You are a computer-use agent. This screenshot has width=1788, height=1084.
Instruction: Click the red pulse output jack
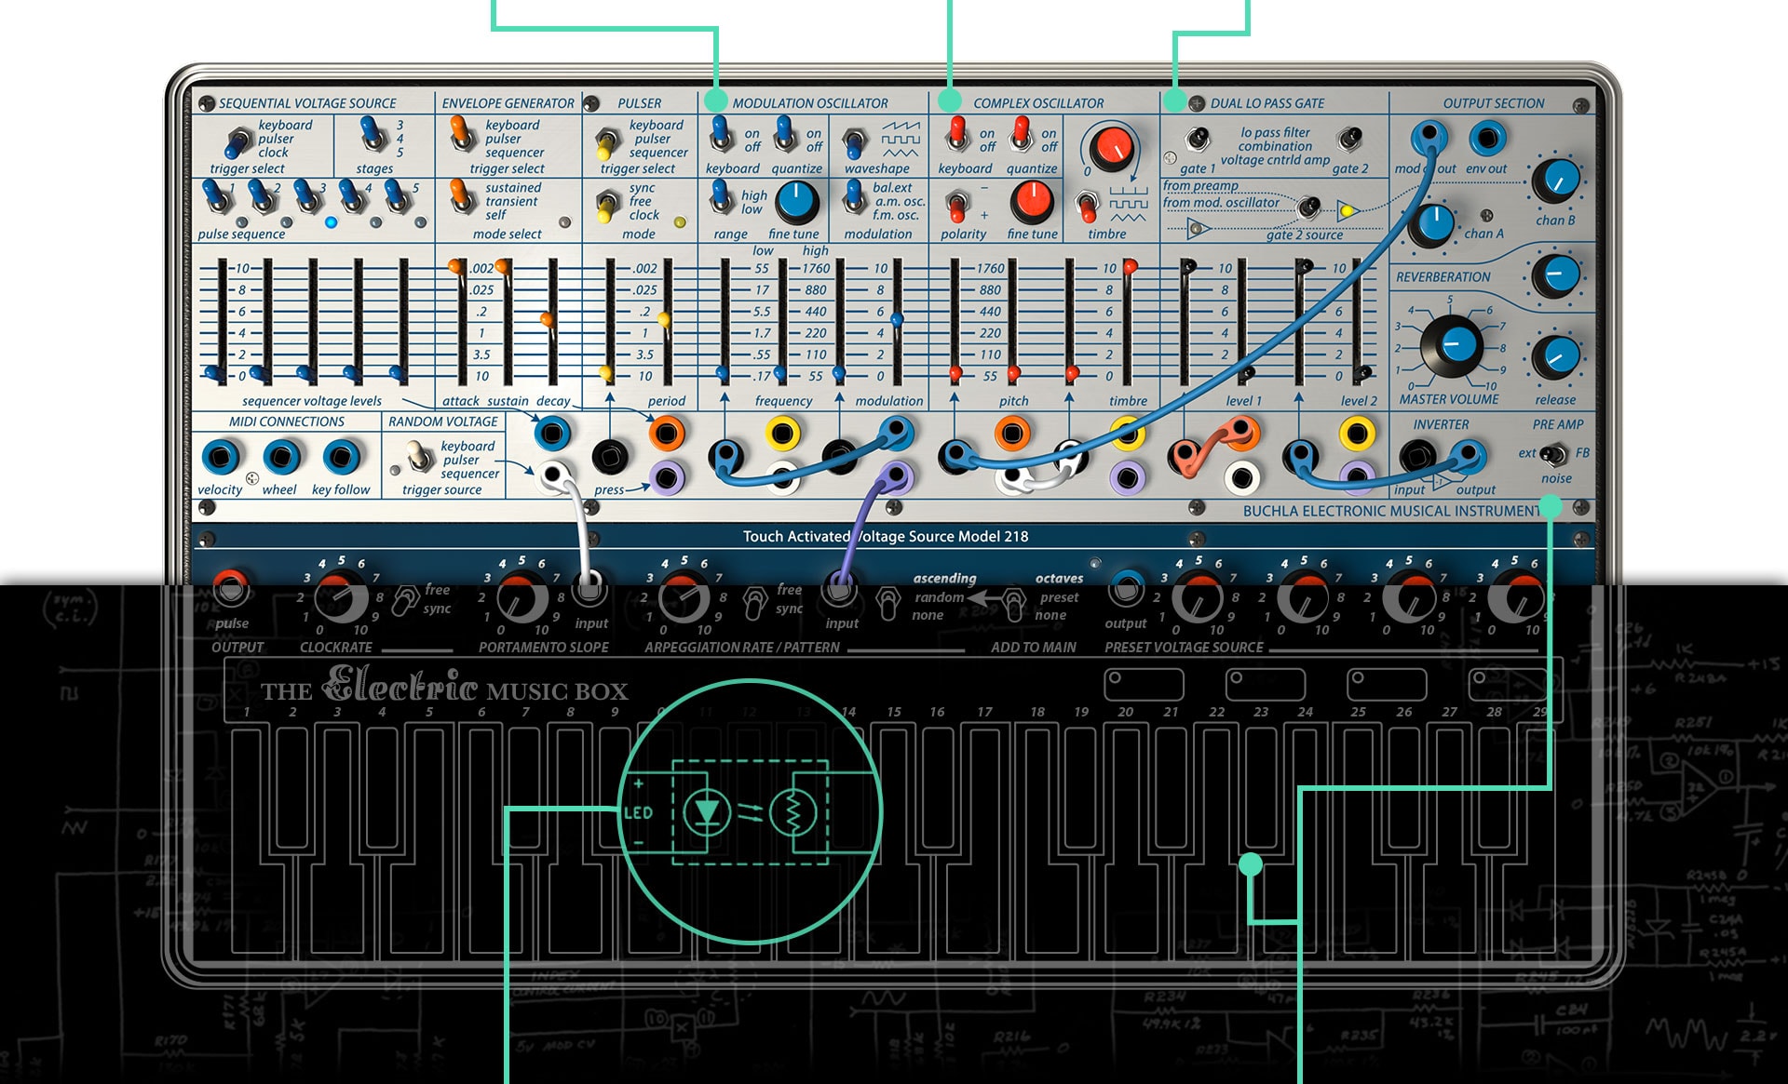tap(230, 588)
